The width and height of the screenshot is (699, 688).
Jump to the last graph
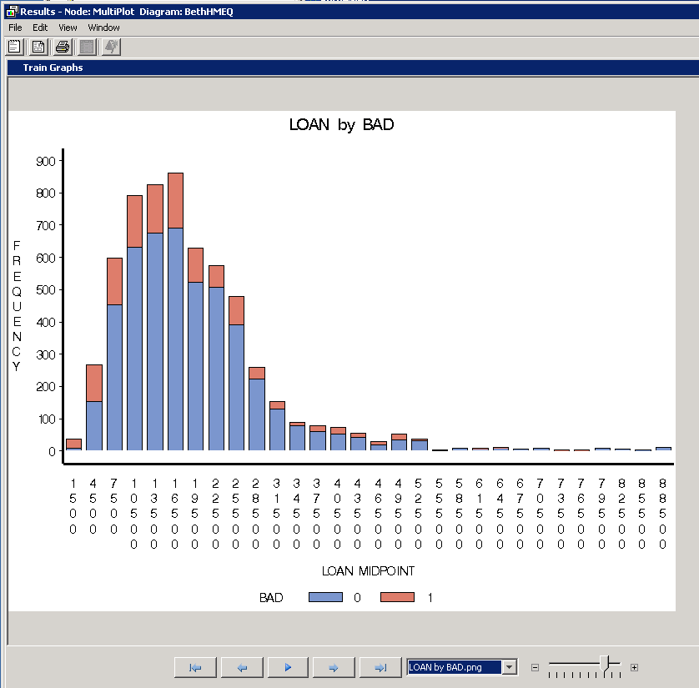click(380, 666)
